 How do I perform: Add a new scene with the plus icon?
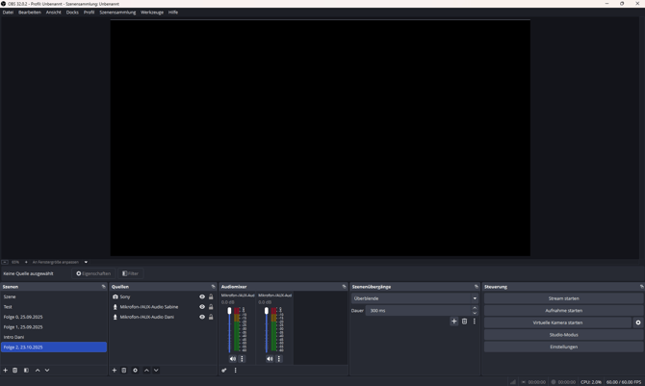coord(5,371)
